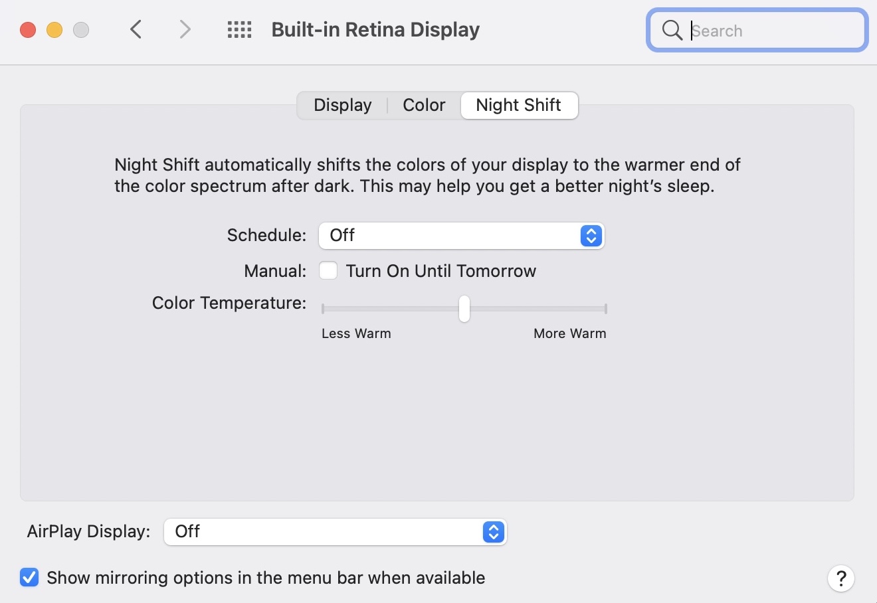
Task: Click the slider's More Warm end
Action: tap(605, 309)
